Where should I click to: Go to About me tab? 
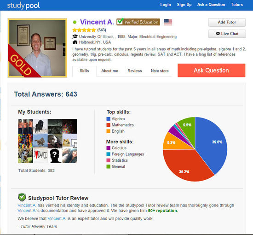110,71
